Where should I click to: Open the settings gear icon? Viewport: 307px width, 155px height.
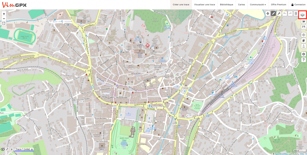304,54
